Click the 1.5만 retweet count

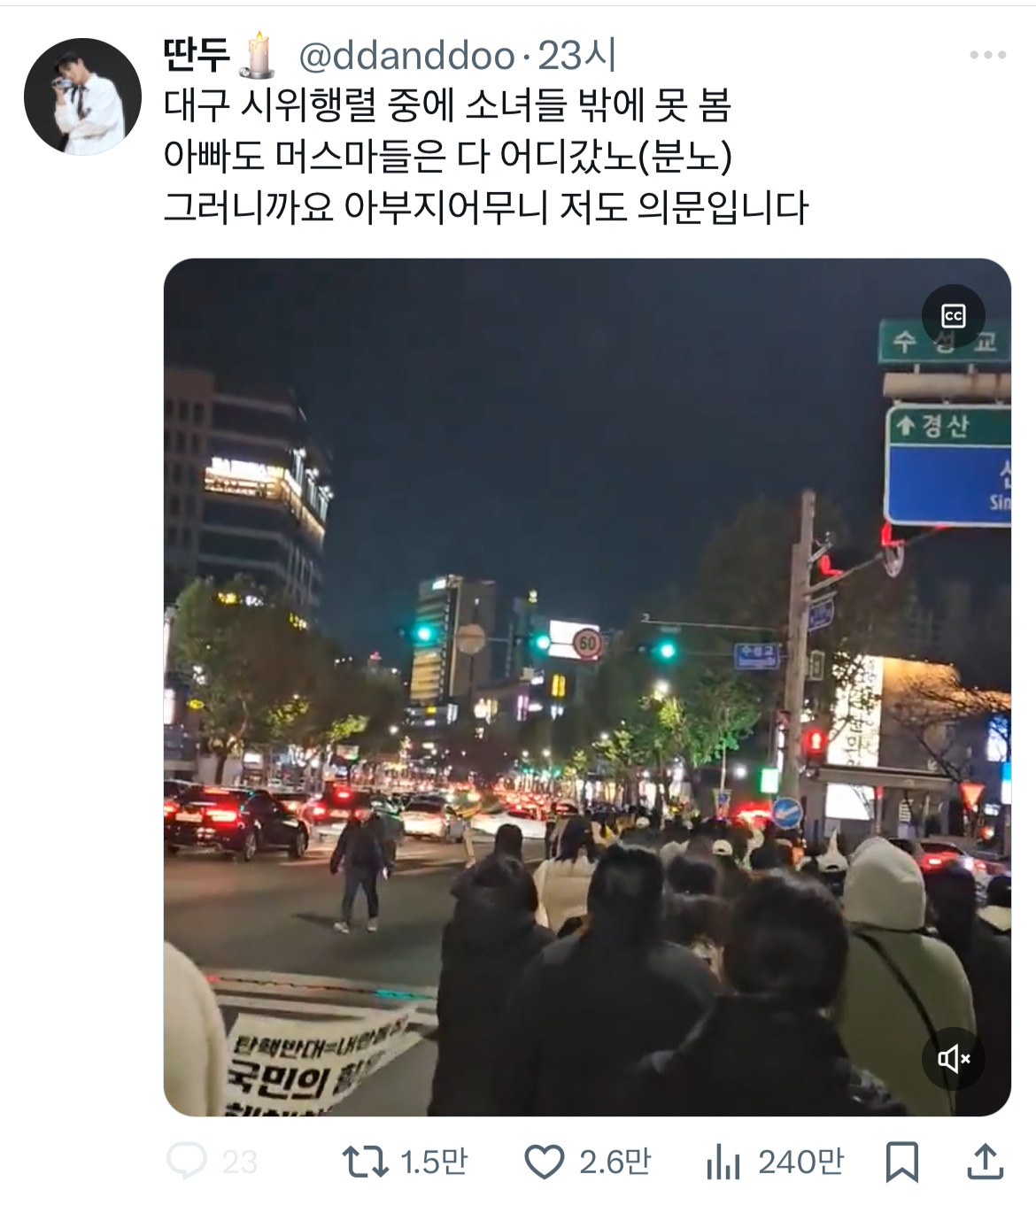pyautogui.click(x=433, y=1162)
